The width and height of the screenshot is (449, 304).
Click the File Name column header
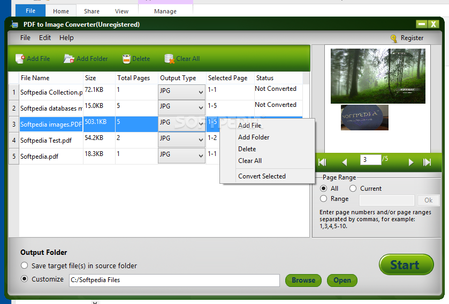(51, 78)
